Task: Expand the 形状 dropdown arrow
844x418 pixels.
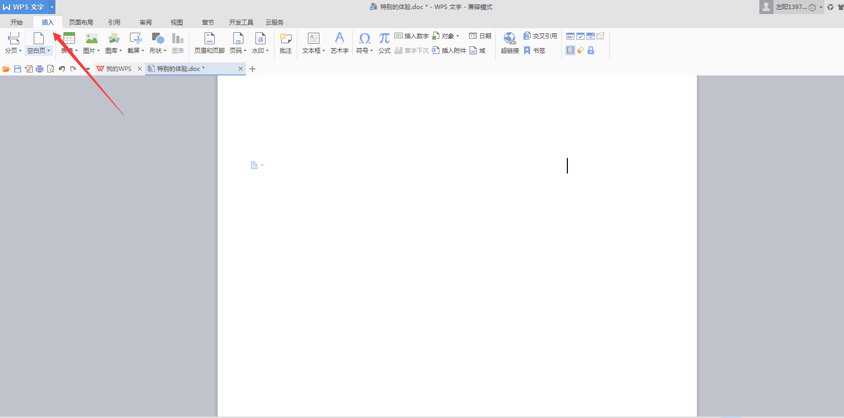Action: pyautogui.click(x=165, y=51)
